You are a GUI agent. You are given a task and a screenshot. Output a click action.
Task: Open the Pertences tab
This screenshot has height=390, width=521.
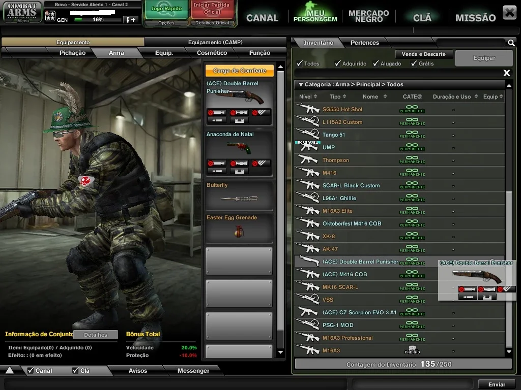tap(364, 43)
